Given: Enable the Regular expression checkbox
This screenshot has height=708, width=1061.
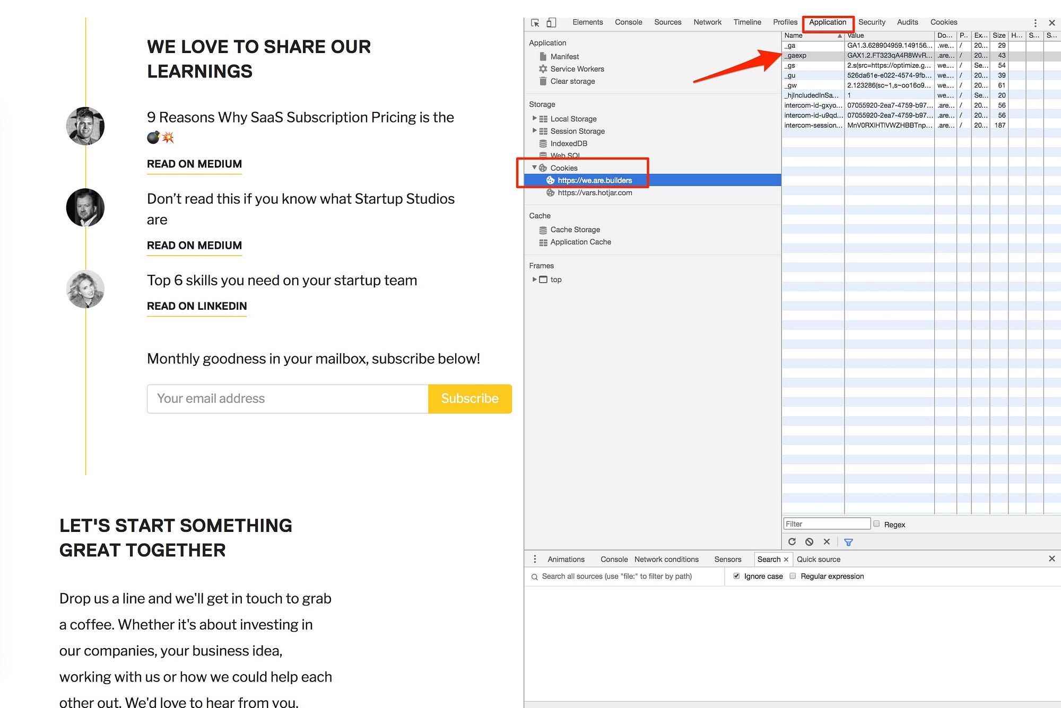Looking at the screenshot, I should (x=793, y=576).
